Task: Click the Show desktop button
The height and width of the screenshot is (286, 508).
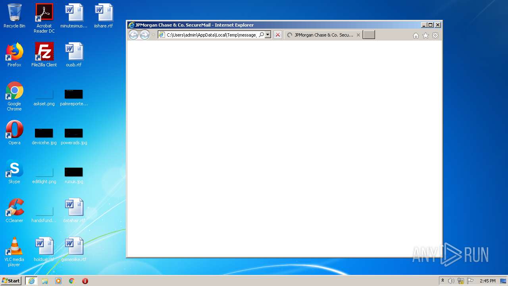Action: [504, 281]
